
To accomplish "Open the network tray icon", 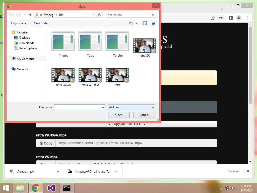I will coord(227,188).
